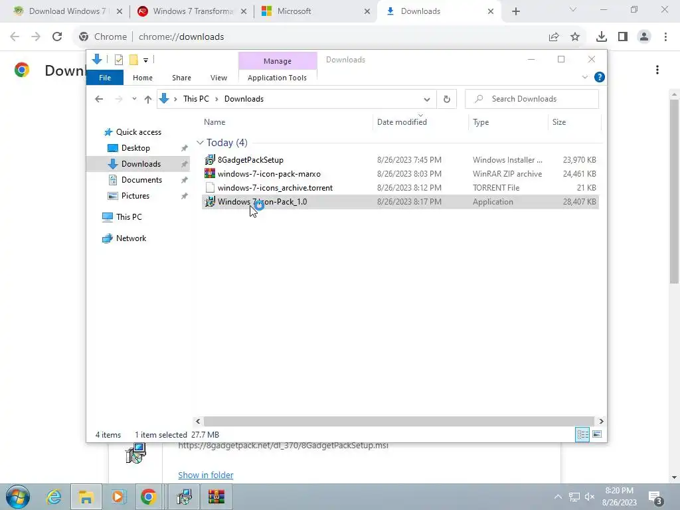Launch Internet Explorer from taskbar
This screenshot has width=680, height=510.
(54, 497)
